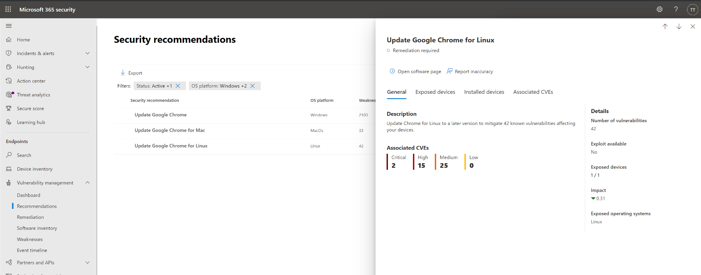Go to previous recommendation with up arrow
This screenshot has height=275, width=701.
[x=665, y=26]
